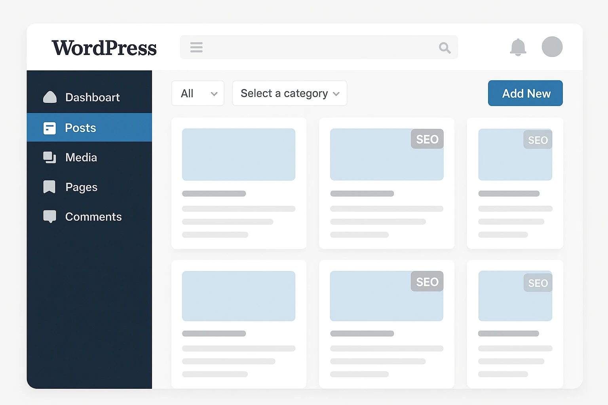The width and height of the screenshot is (608, 405).
Task: Open the bottom-right post card thumbnail
Action: [515, 296]
